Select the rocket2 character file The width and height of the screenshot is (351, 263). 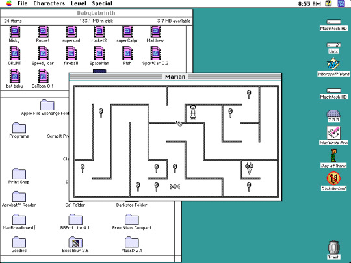coord(99,32)
